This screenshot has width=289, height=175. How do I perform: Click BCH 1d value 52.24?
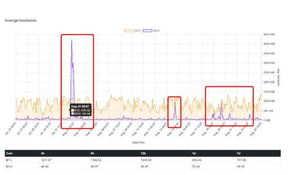coord(196,166)
